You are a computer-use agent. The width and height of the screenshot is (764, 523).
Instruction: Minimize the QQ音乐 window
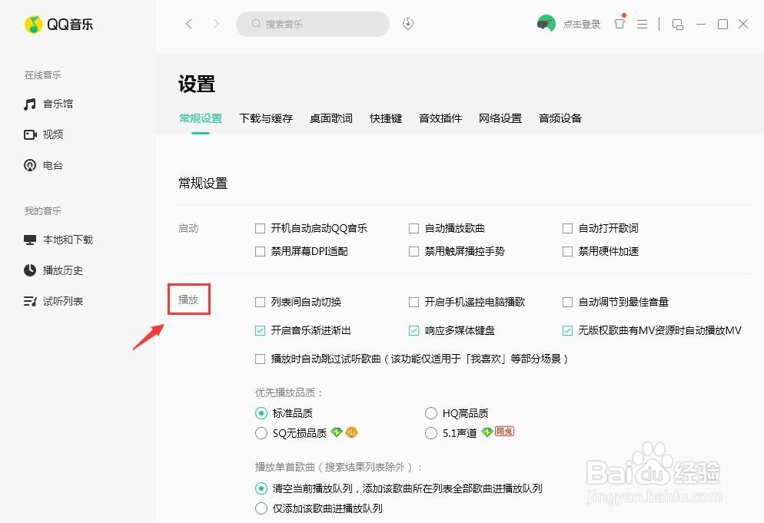[701, 24]
